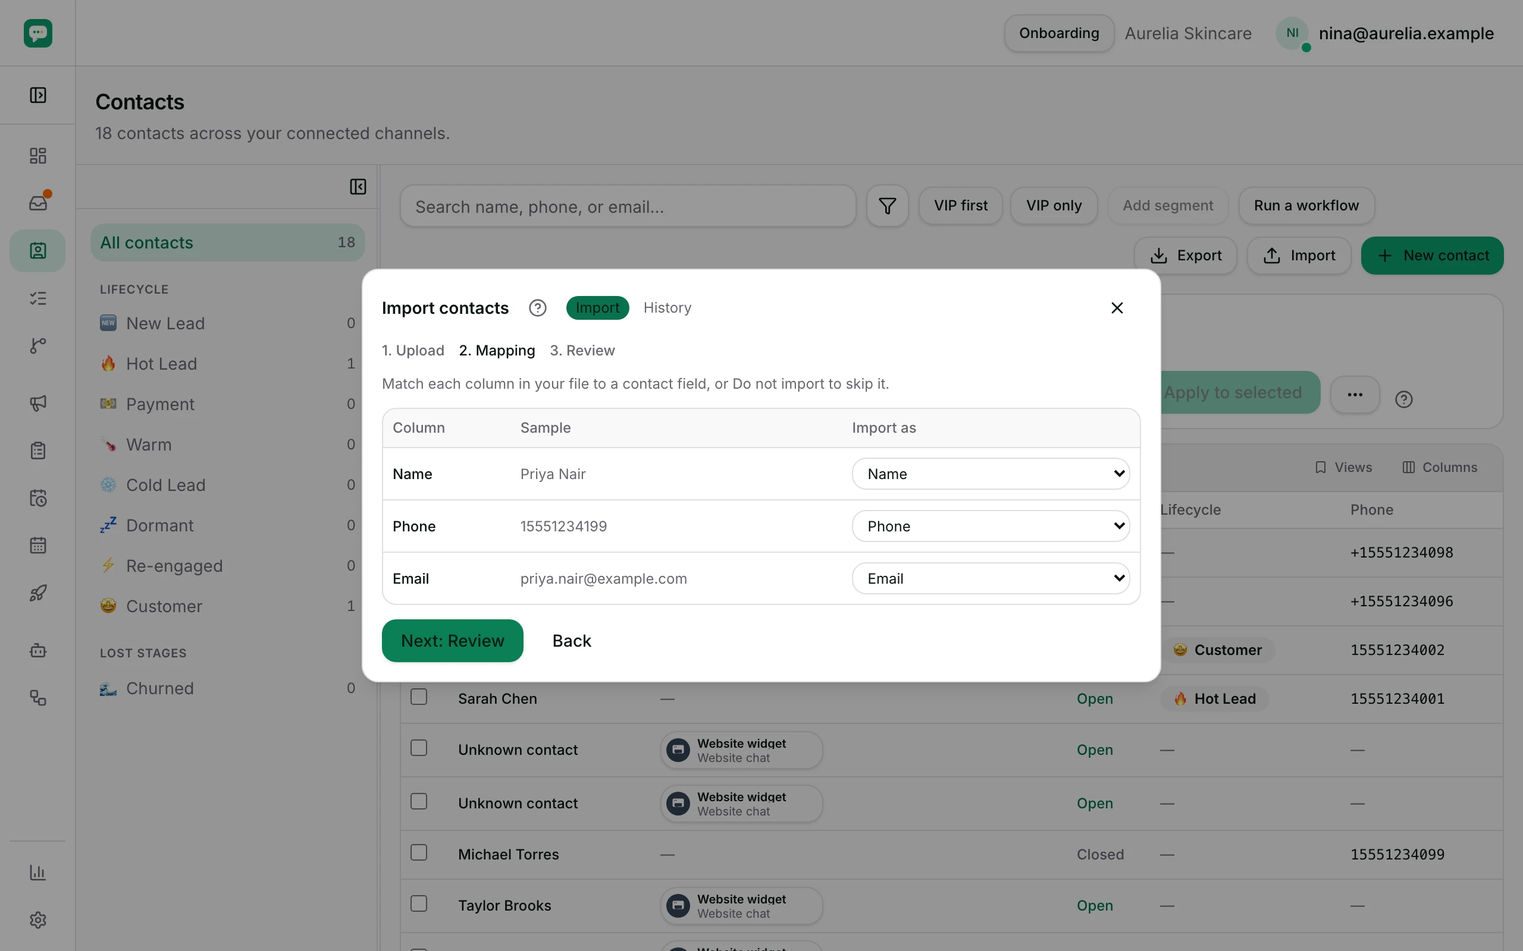Open the contacts icon in sidebar
Viewport: 1523px width, 951px height.
pos(37,251)
